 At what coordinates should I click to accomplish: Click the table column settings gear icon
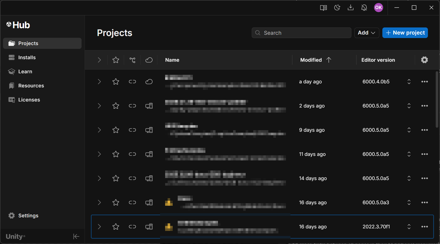[424, 60]
